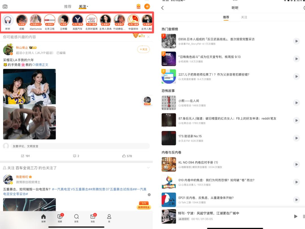Open the 恐怖故事 section header
This screenshot has height=229, width=305.
168,91
